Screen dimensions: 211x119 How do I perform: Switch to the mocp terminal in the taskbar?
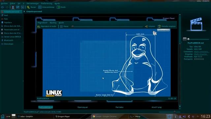147,116
